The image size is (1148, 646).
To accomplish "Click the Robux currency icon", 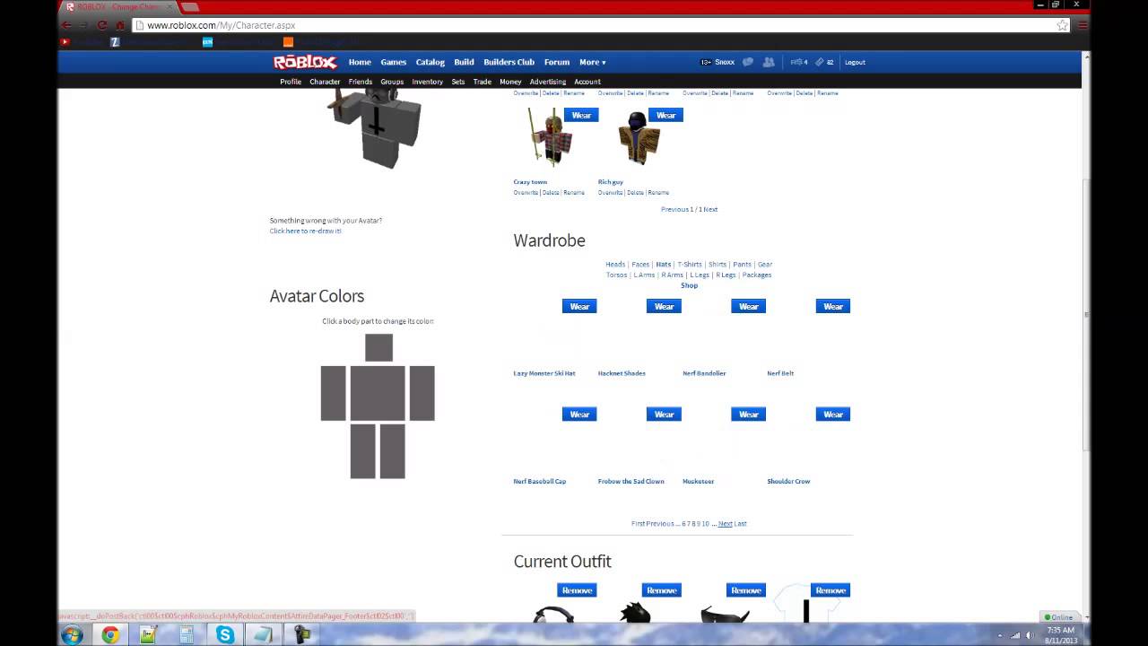I will point(796,62).
